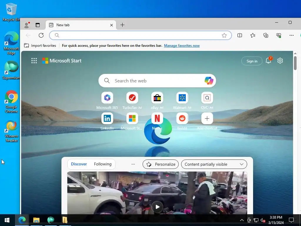This screenshot has height=226, width=301.
Task: Click the Microsoft Start logo
Action: click(x=62, y=61)
